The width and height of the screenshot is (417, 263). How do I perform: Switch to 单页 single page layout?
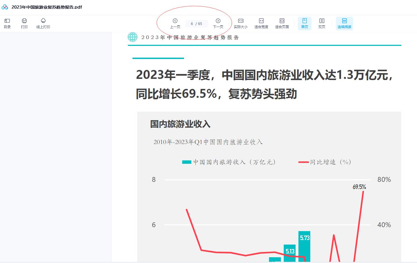(305, 23)
